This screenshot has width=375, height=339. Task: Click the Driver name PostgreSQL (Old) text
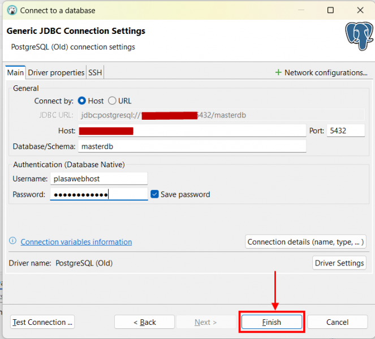tap(84, 263)
